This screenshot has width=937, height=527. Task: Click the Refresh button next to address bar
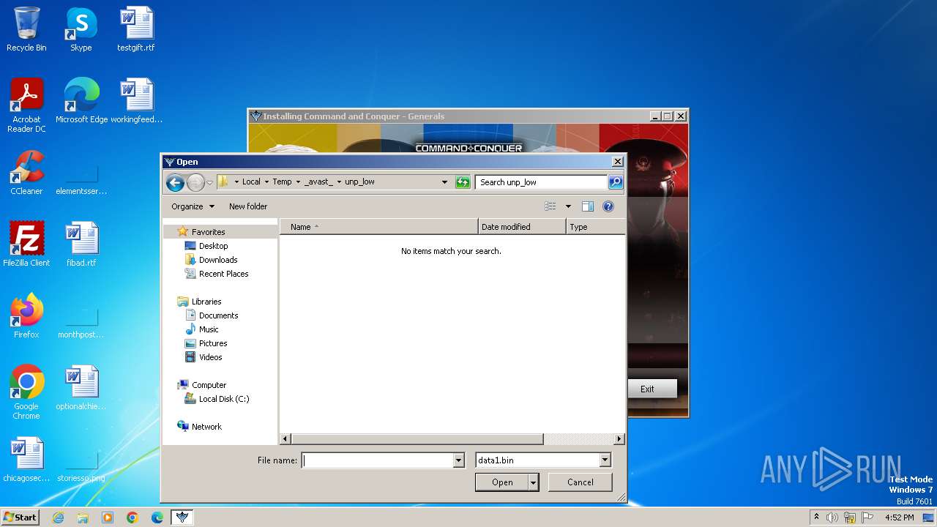[463, 182]
